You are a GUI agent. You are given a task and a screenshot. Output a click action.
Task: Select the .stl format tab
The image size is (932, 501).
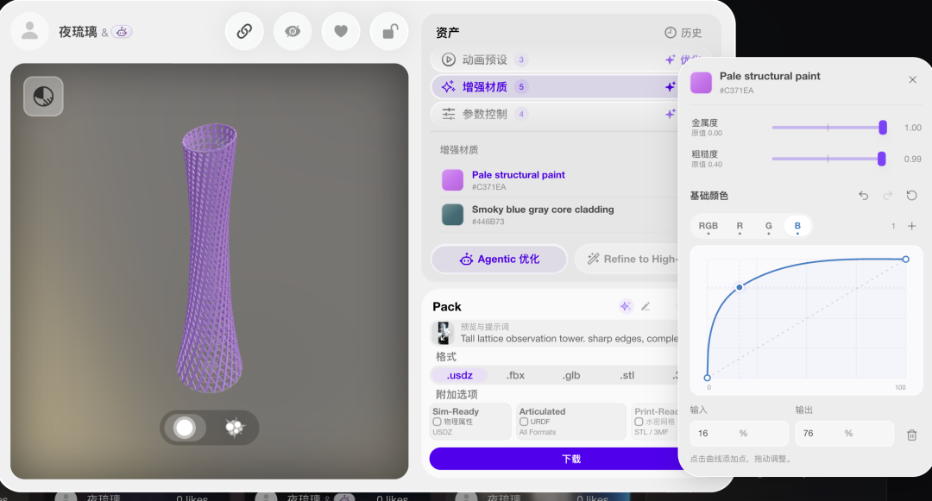[x=627, y=375]
